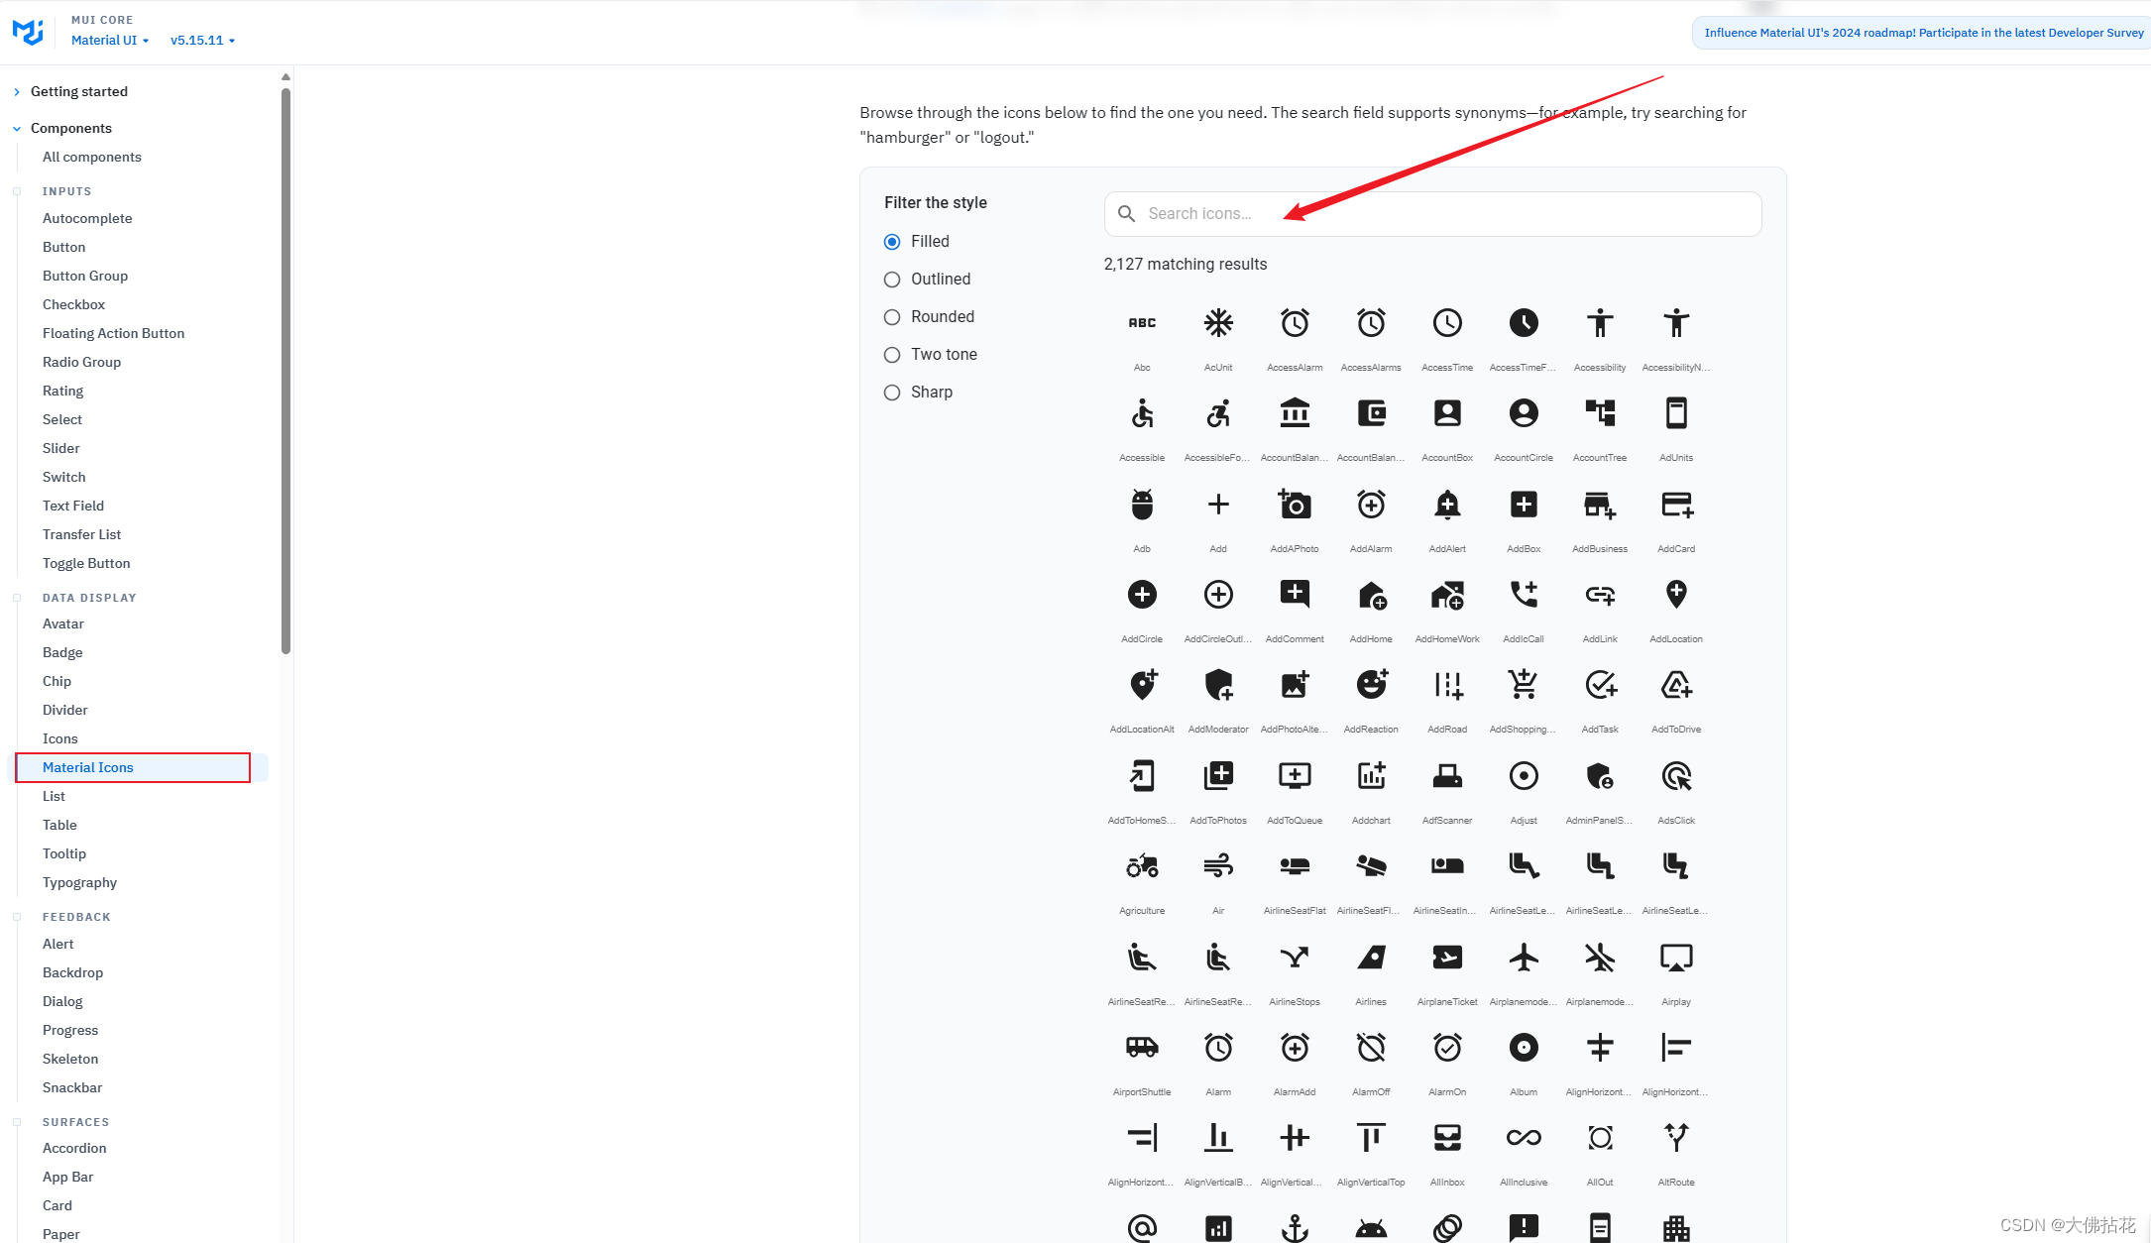
Task: Click the AcUnit snowflake icon
Action: pos(1218,323)
